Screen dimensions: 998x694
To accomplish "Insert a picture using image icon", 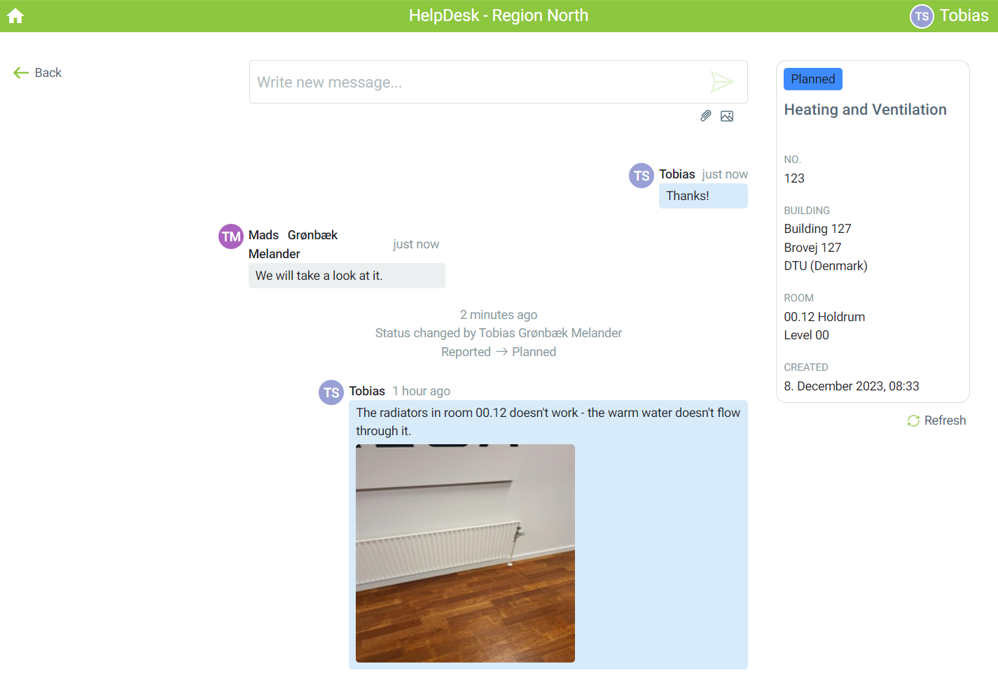I will [x=727, y=116].
